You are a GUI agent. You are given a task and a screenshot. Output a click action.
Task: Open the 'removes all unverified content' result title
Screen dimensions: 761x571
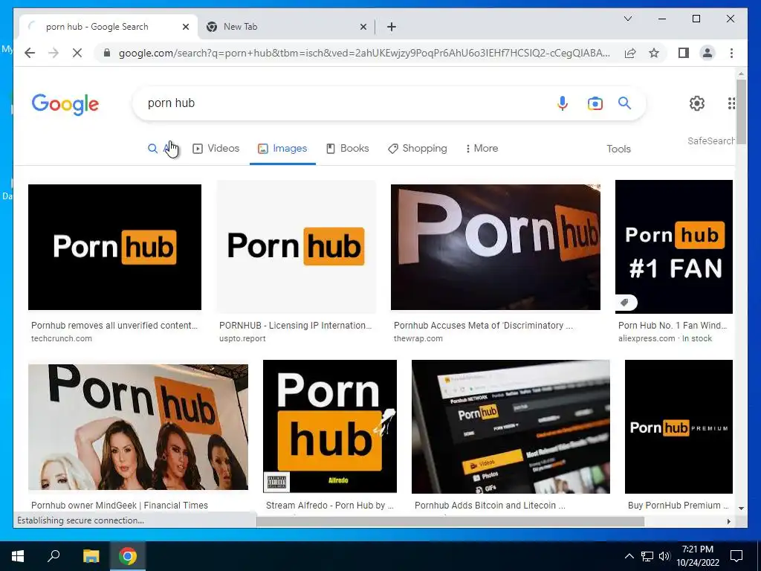(114, 326)
